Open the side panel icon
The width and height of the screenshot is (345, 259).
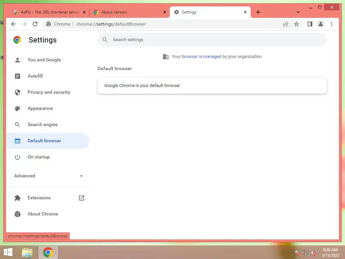pos(310,24)
